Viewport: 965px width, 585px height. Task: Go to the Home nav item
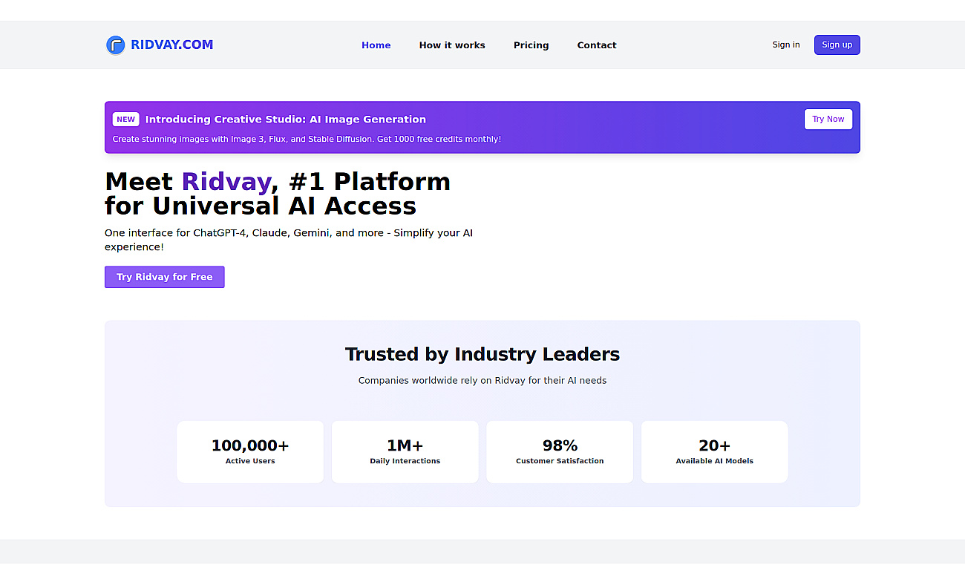(376, 45)
